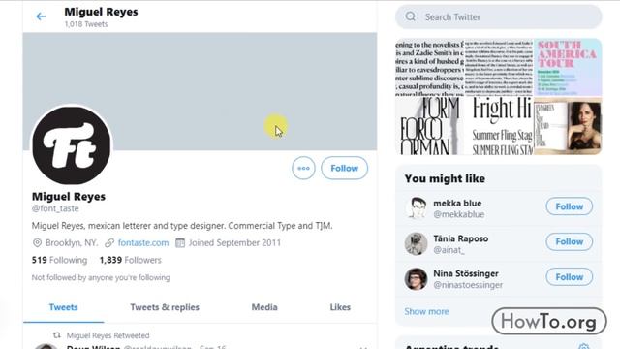Open the Fright Hi typography media thumbnail

tap(499, 126)
